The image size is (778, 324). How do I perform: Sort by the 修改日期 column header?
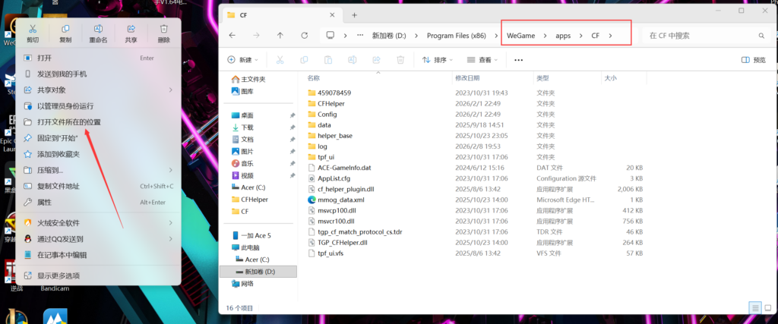coord(467,78)
